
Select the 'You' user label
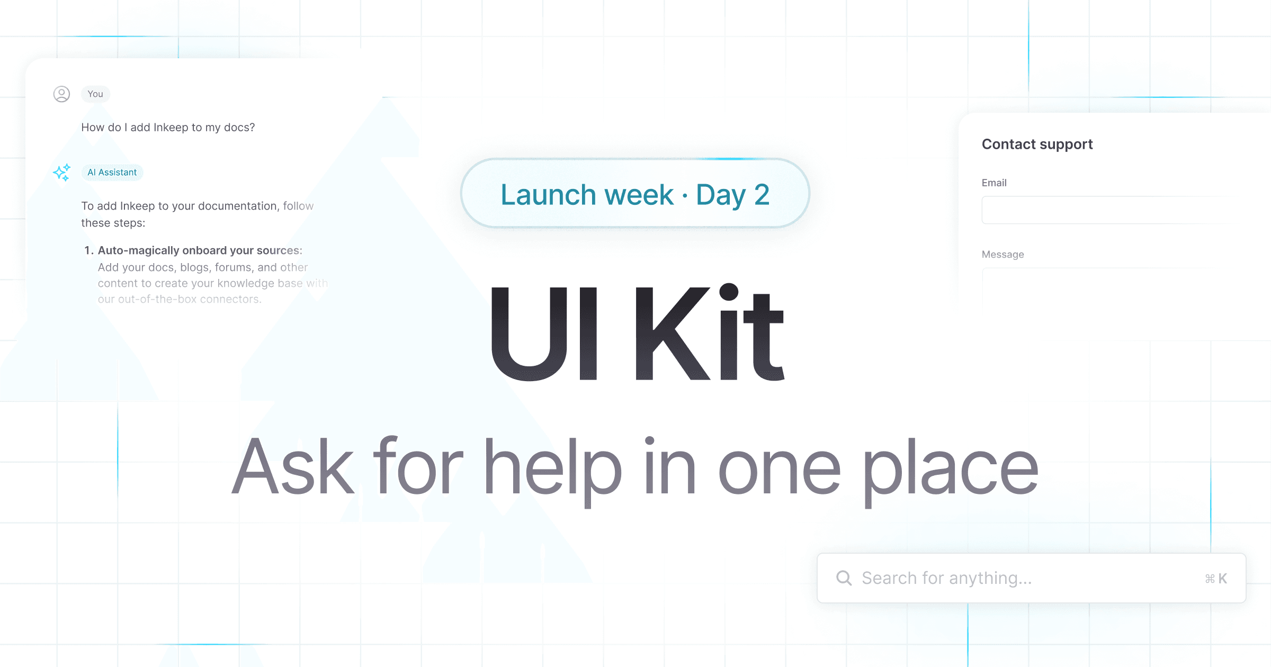[95, 93]
